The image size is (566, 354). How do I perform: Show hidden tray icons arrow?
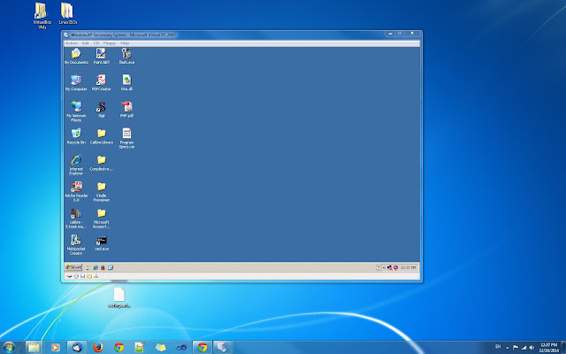click(x=507, y=348)
